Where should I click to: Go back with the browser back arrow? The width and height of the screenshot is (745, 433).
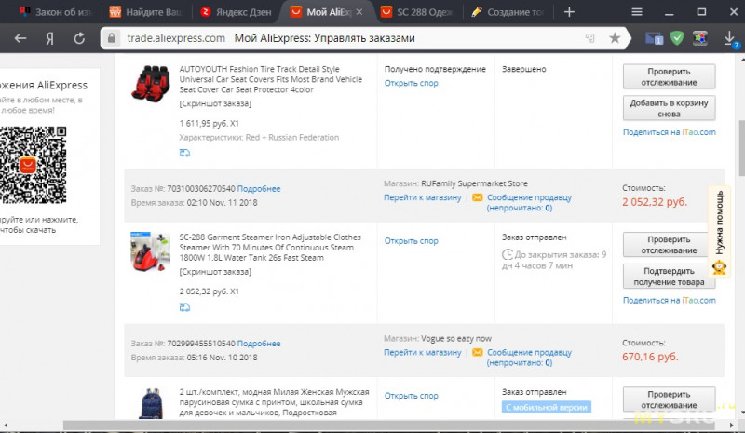point(20,38)
